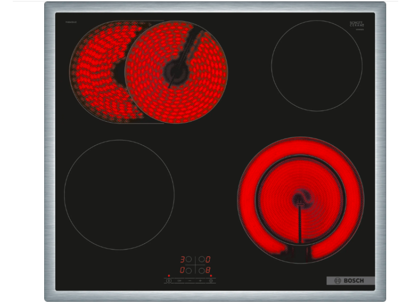Viewport: 411px width, 308px height.
Task: Click the red indicator dot above zone extension
Action: click(211, 276)
